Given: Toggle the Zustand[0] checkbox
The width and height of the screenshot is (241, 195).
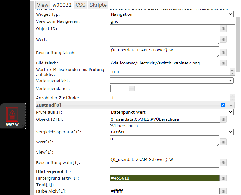Looking at the screenshot, I should pos(223,105).
